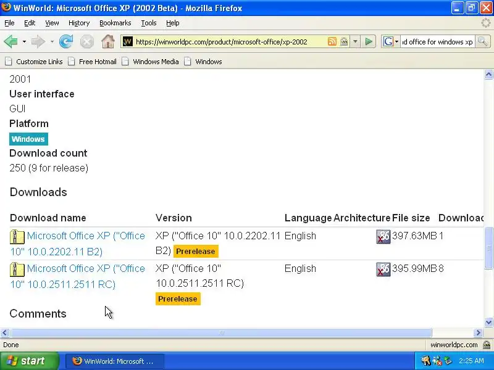This screenshot has width=494, height=370.
Task: Open the Edit menu
Action: [30, 23]
